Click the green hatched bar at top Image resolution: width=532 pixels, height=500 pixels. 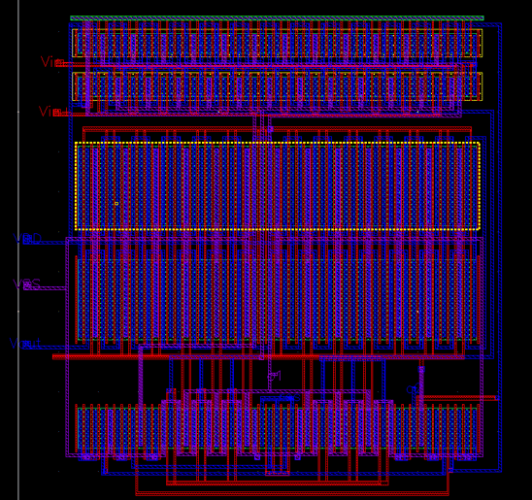coord(277,18)
